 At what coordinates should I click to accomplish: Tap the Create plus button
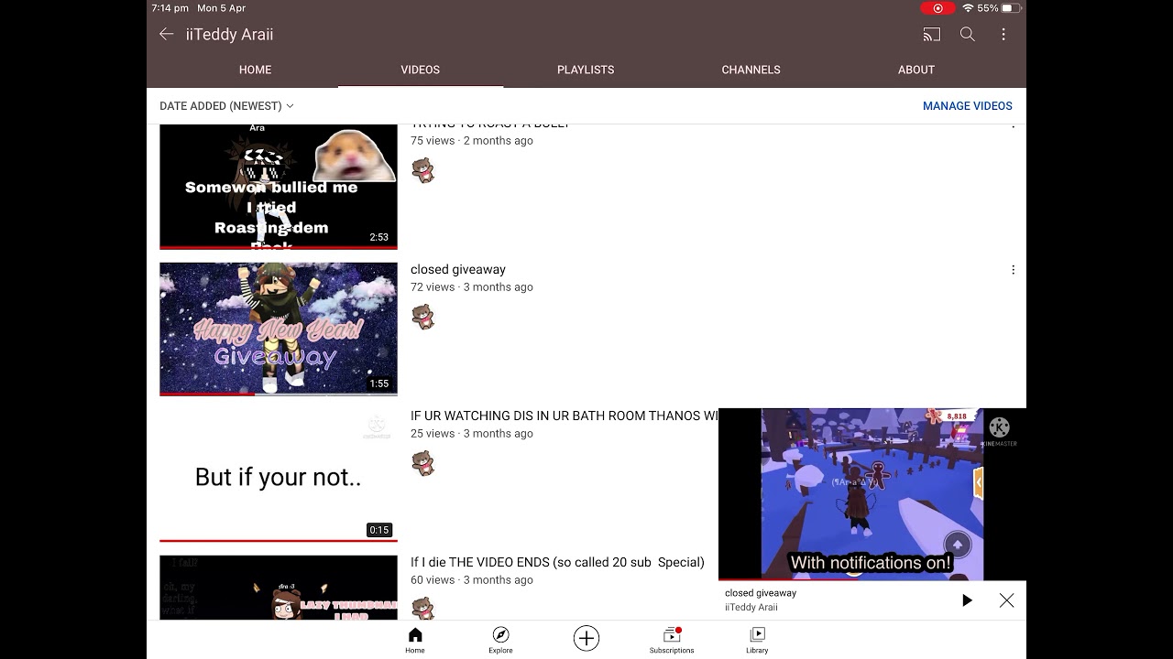tap(586, 638)
